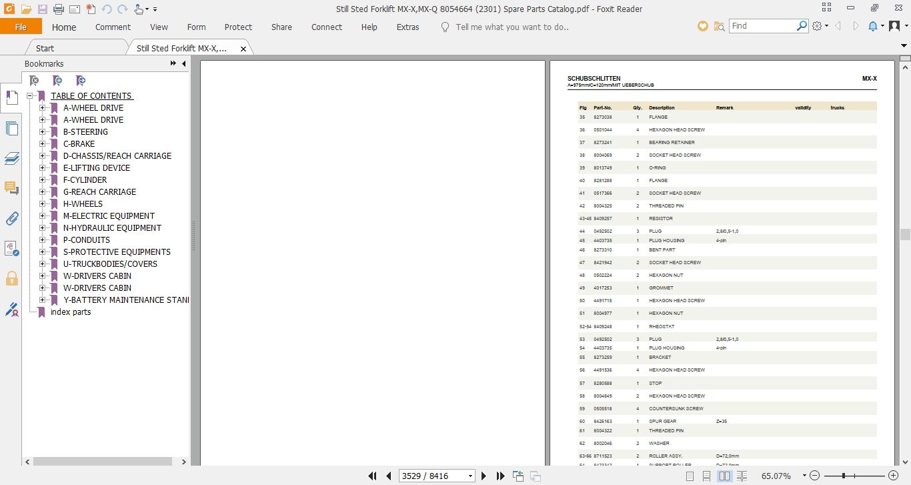Open the Attachments paperclip sidebar icon
Screen dimensions: 911x485
click(x=11, y=218)
